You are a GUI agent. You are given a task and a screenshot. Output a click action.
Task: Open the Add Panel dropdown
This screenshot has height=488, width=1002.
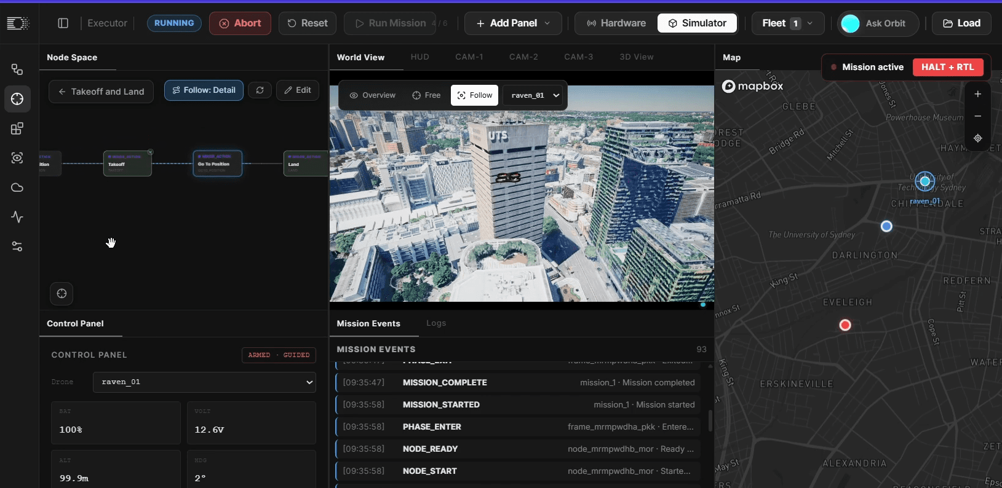click(x=513, y=23)
